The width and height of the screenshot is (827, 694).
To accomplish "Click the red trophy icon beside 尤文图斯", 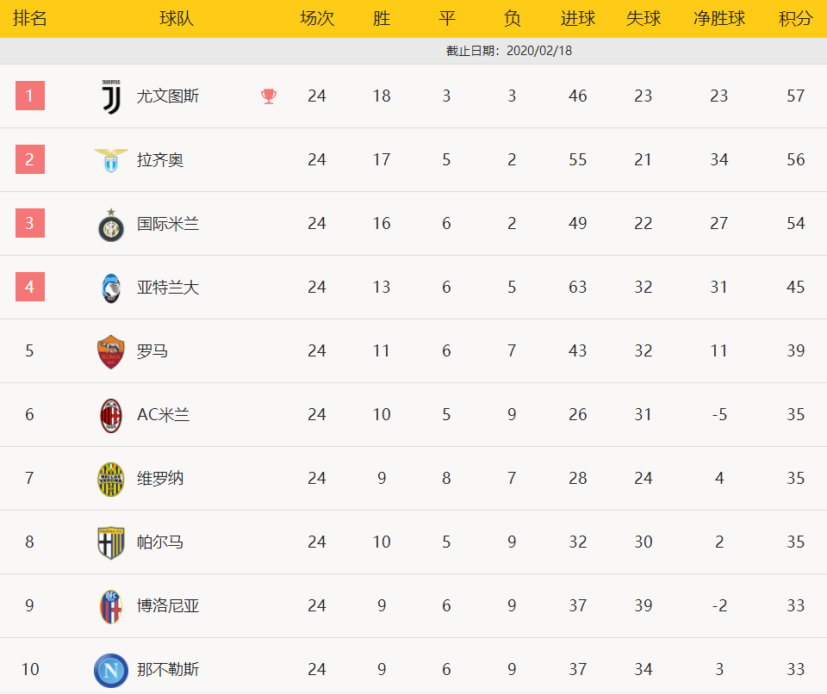I will (x=269, y=96).
